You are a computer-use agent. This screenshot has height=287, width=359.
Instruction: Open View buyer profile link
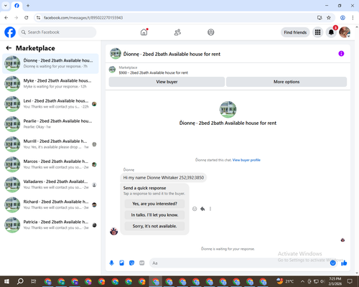pos(246,160)
